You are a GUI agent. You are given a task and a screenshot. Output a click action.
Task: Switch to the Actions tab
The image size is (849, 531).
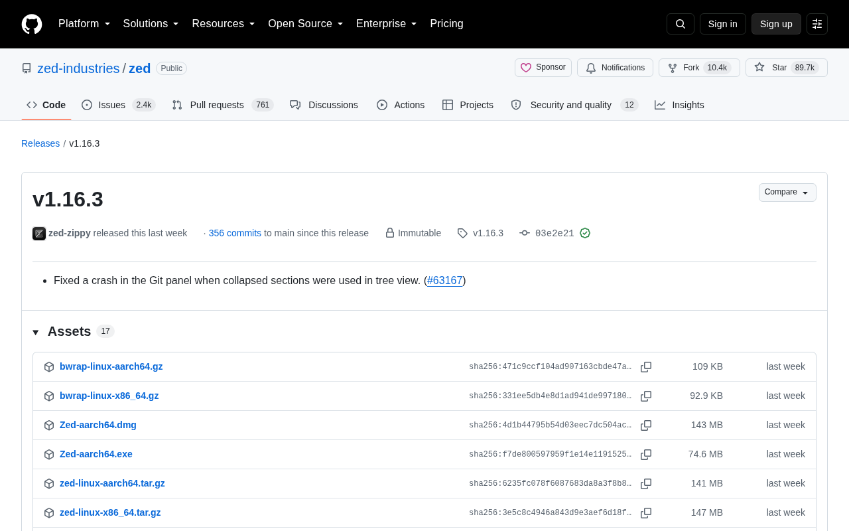pyautogui.click(x=401, y=105)
